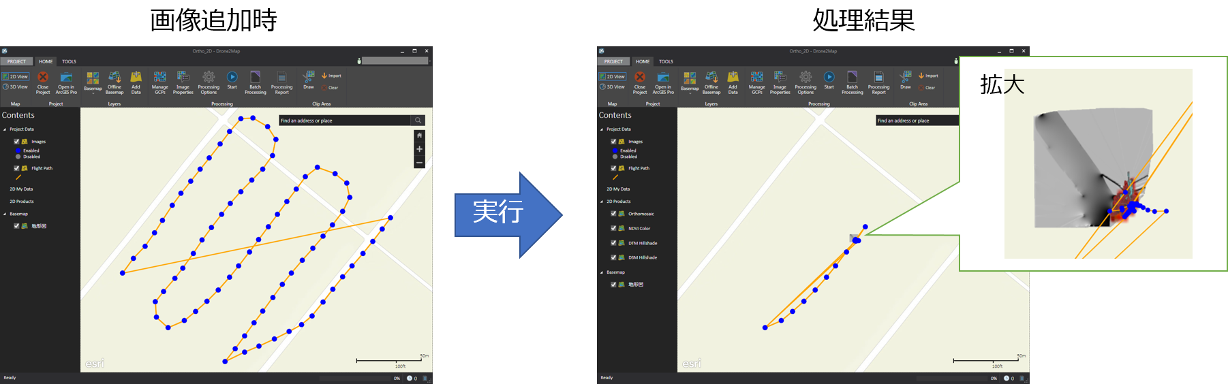Toggle DTM Hillshade checkbox in right window
Viewport: 1228px width, 384px height.
pyautogui.click(x=613, y=243)
